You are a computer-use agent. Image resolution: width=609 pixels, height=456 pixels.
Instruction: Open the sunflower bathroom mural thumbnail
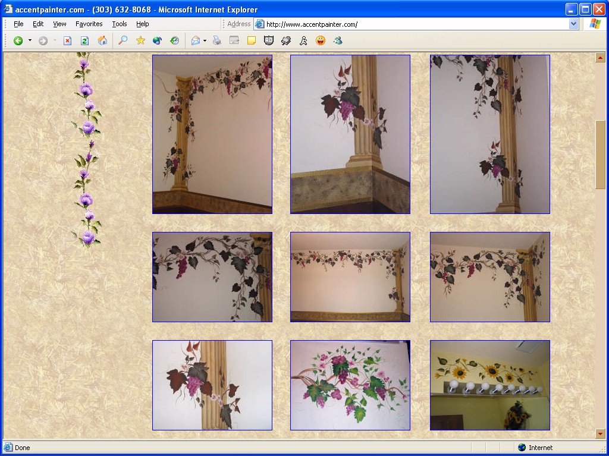[x=489, y=385]
